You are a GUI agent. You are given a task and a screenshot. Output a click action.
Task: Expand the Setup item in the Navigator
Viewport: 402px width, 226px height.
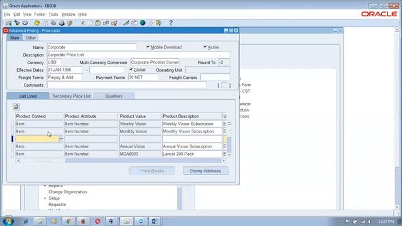click(45, 198)
